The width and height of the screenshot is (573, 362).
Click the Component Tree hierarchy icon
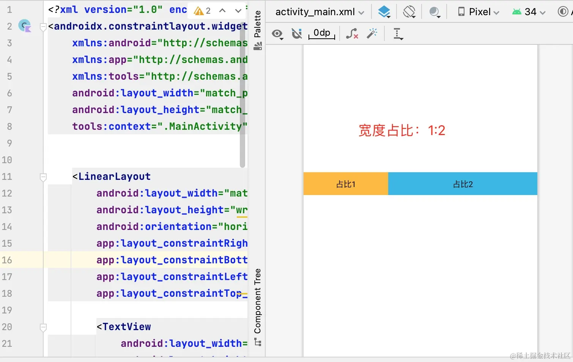point(258,343)
